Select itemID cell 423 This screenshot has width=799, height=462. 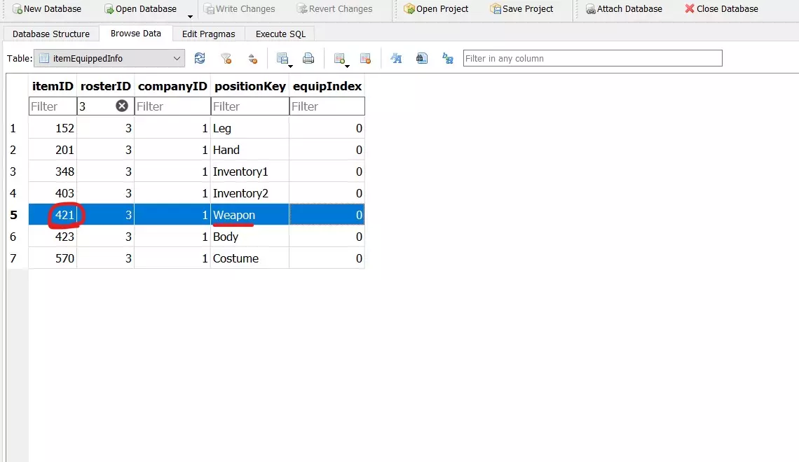coord(53,236)
